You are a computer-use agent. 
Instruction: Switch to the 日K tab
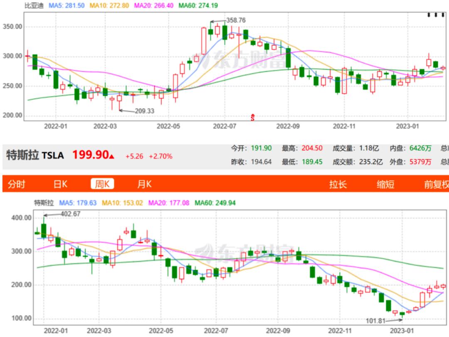(x=60, y=184)
